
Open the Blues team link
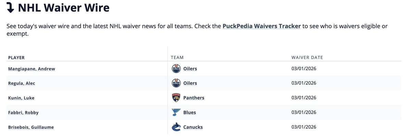(x=189, y=112)
